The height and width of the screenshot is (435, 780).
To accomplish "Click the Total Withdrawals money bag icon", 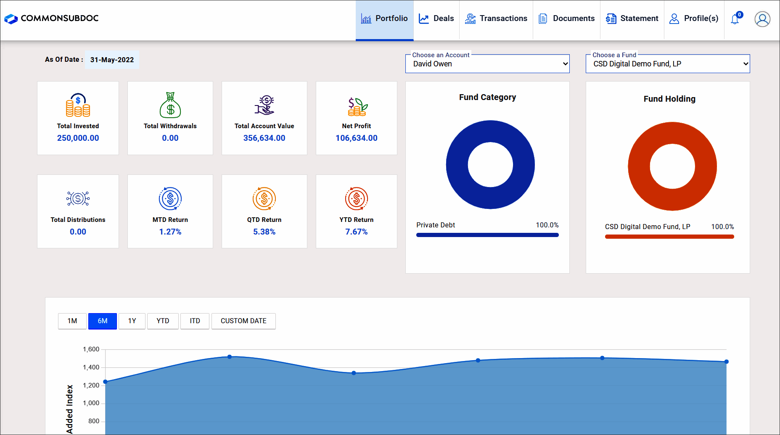I will pos(170,105).
